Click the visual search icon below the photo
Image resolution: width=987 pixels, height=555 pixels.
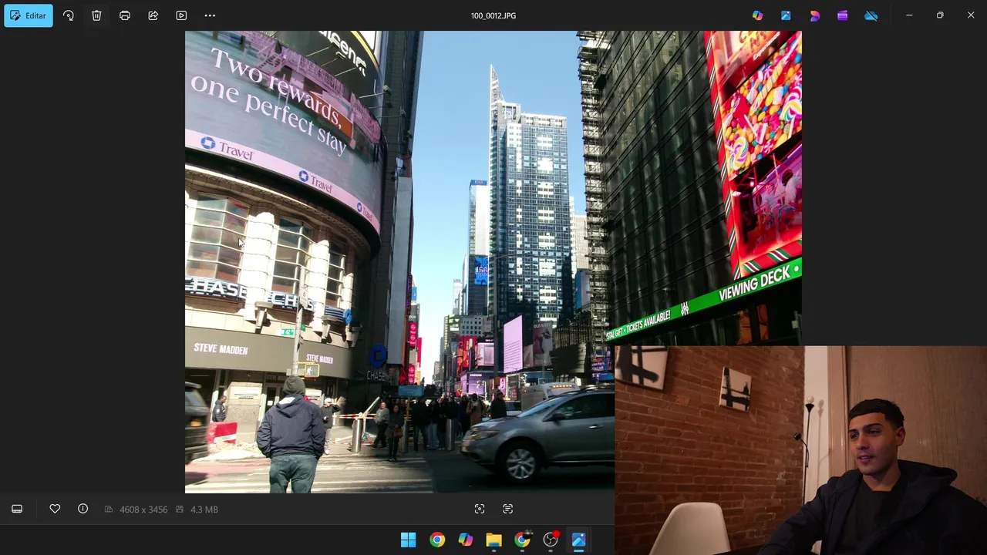480,509
